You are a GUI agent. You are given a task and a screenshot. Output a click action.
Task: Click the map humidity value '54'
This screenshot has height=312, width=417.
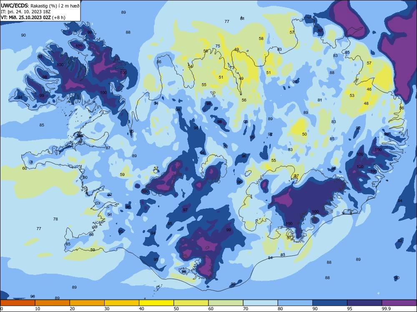(190, 66)
